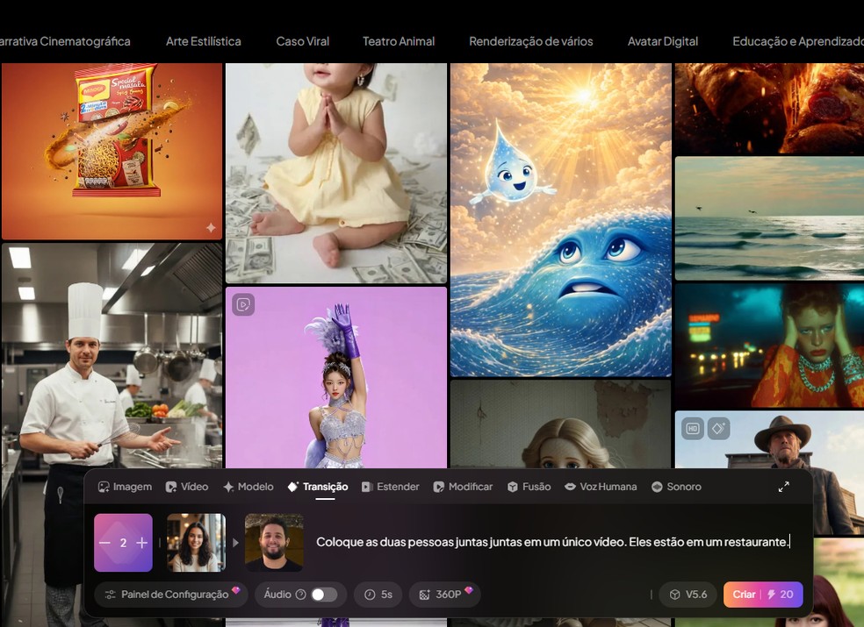864x627 pixels.
Task: Open the woman covering ears thumbnail
Action: (769, 346)
